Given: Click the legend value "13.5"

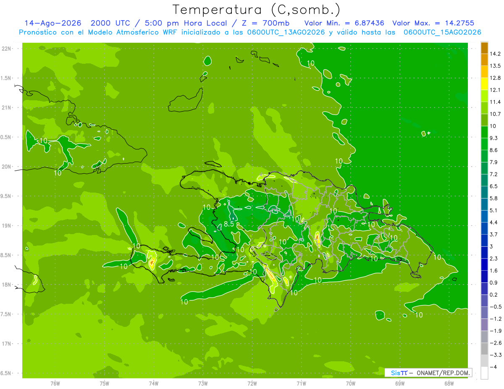Looking at the screenshot, I should [495, 66].
